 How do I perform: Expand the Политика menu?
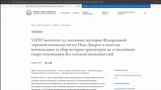(76, 13)
